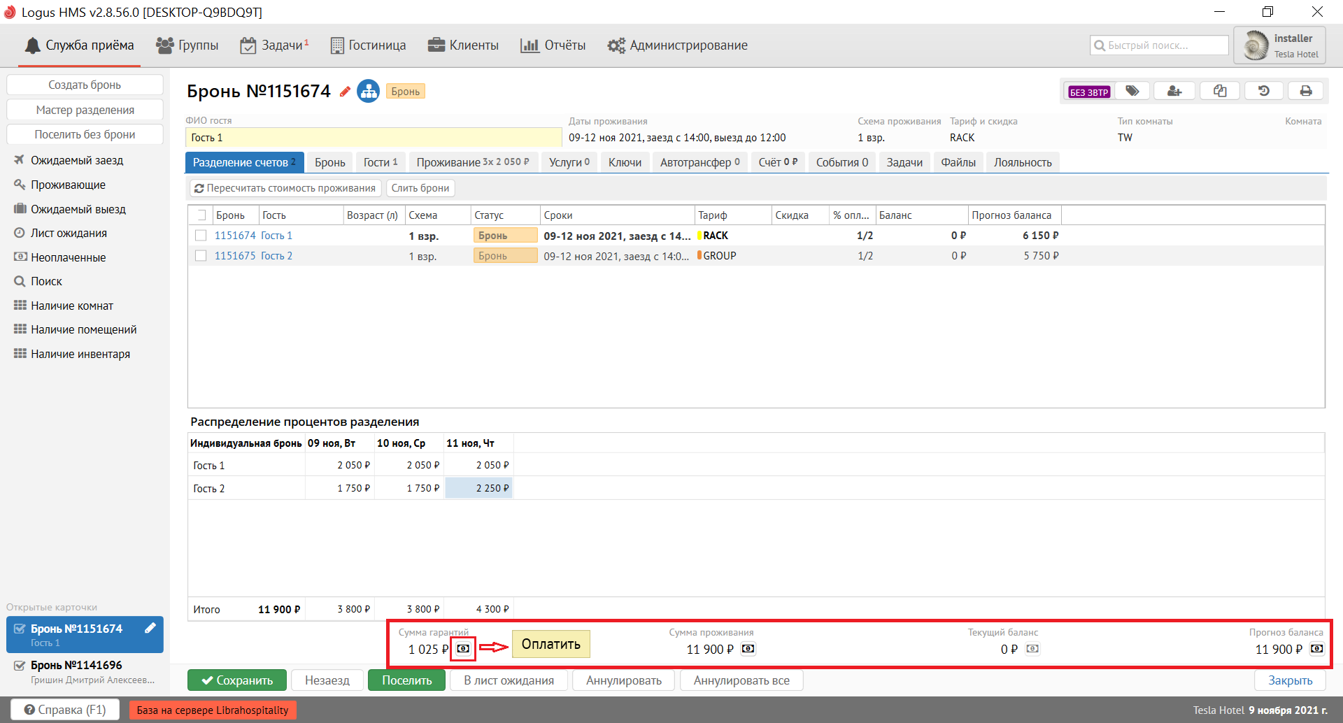The image size is (1343, 723).
Task: Open the Гость 2 link in table
Action: (x=276, y=256)
